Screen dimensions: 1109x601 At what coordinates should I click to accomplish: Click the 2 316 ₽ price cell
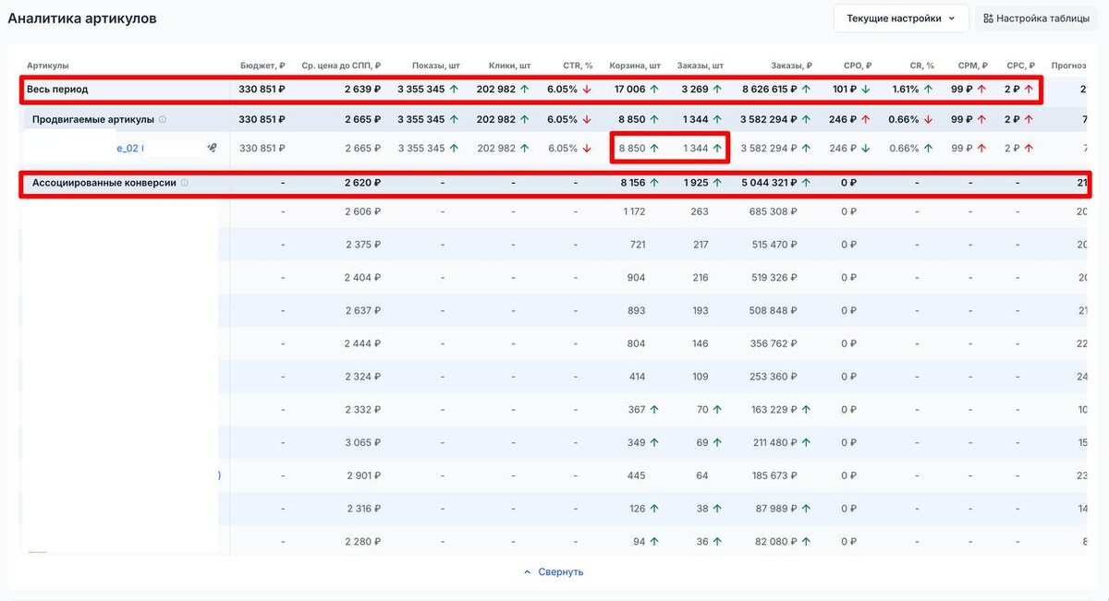pyautogui.click(x=363, y=509)
